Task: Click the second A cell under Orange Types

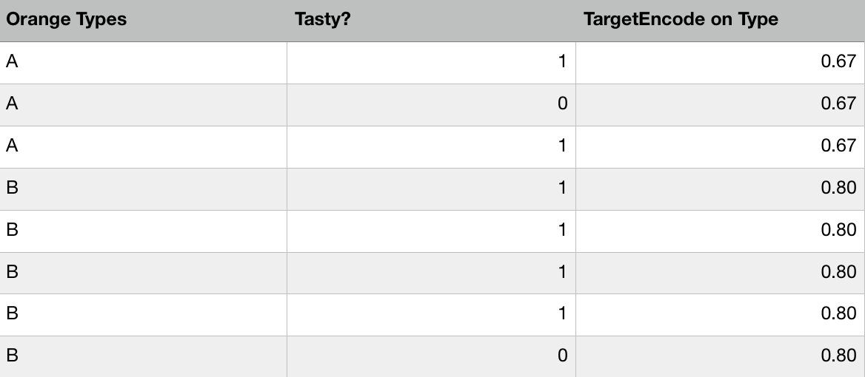Action: (12, 104)
